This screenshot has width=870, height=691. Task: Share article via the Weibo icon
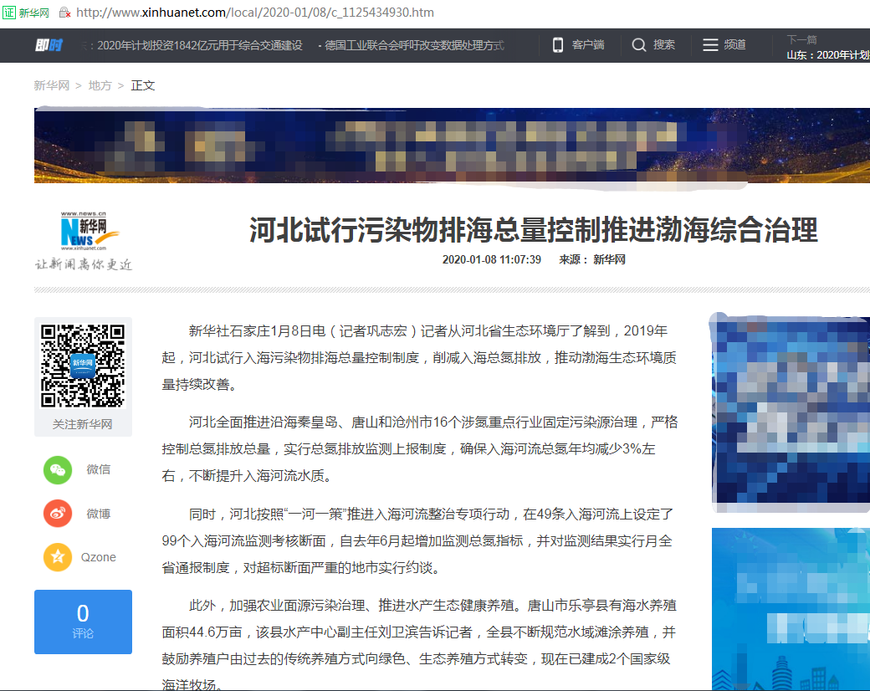(58, 513)
